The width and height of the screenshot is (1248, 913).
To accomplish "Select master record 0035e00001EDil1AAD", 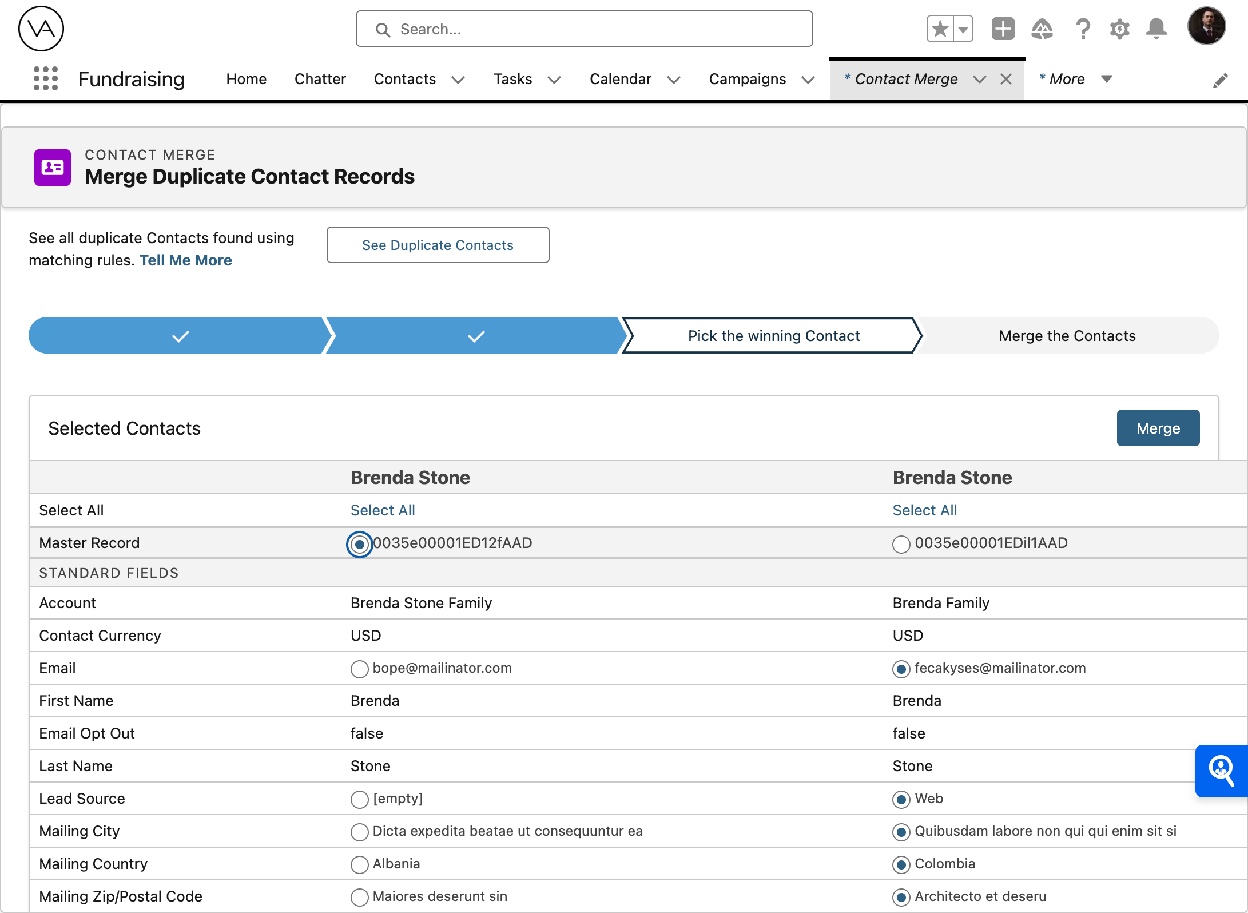I will coord(901,544).
